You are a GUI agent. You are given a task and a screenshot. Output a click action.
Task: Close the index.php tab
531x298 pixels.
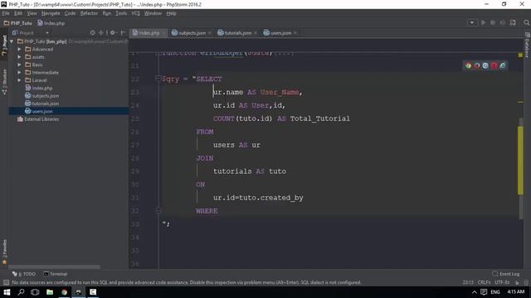pyautogui.click(x=163, y=33)
